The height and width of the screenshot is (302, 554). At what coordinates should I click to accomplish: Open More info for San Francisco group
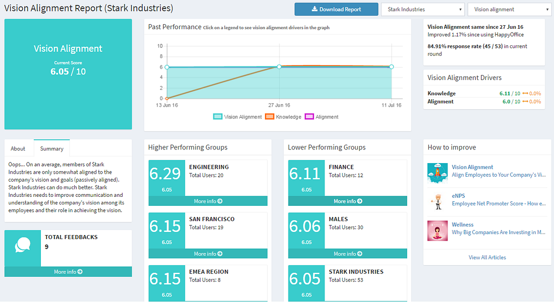208,254
